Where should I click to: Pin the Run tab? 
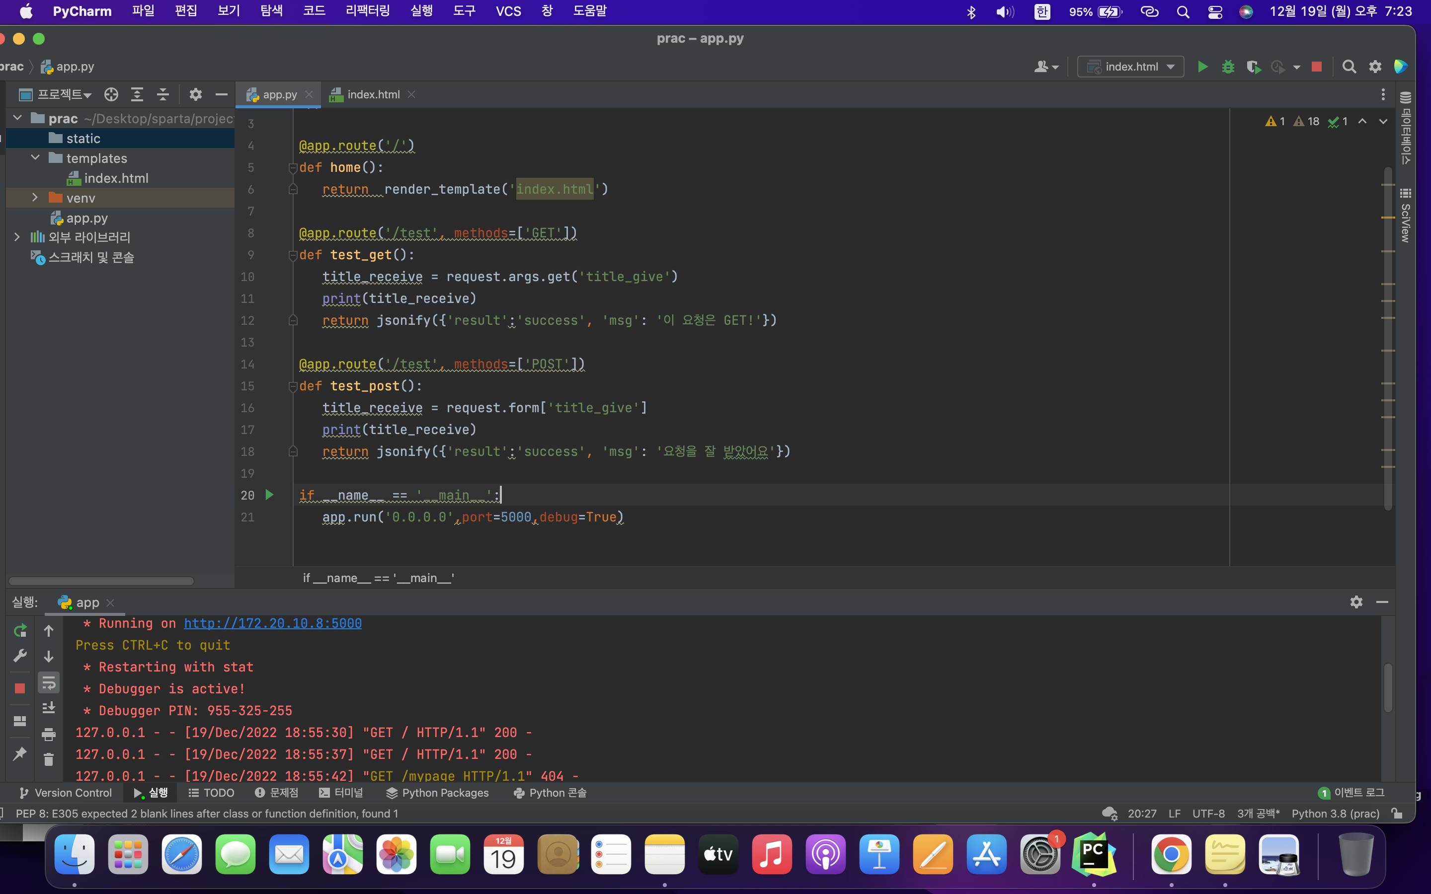tap(20, 753)
